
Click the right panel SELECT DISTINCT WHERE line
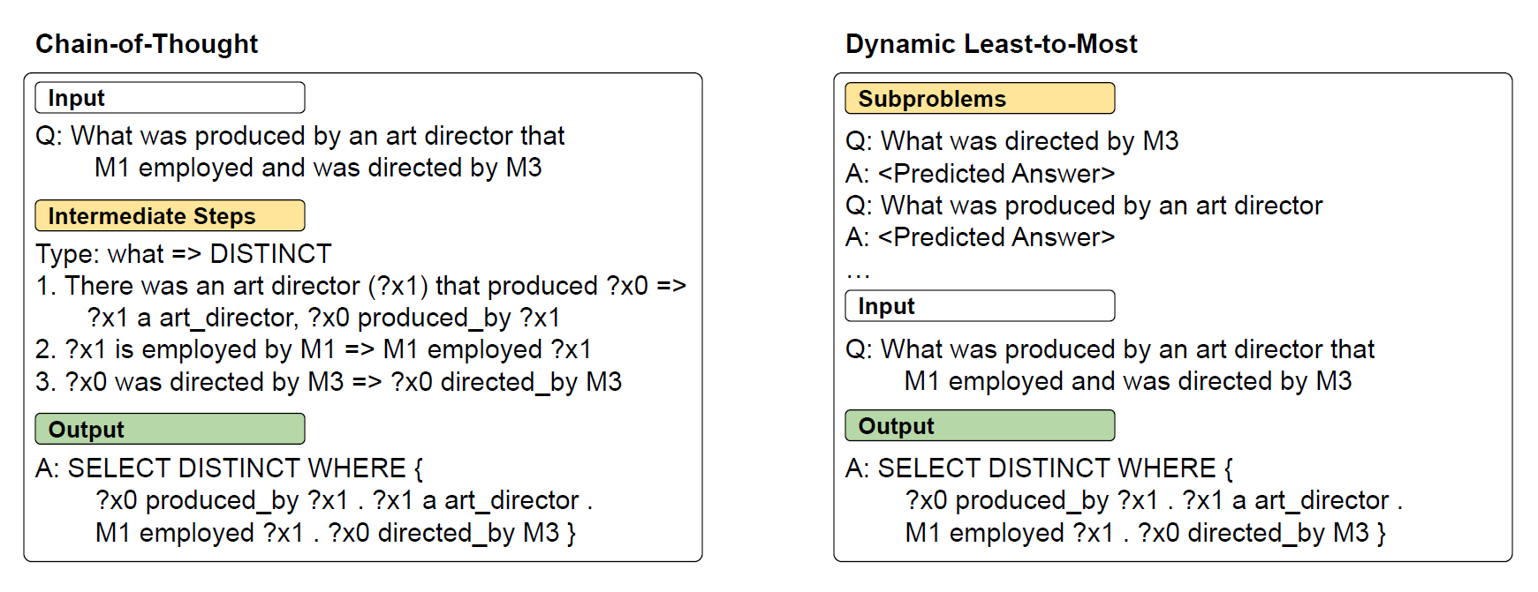[x=1040, y=468]
